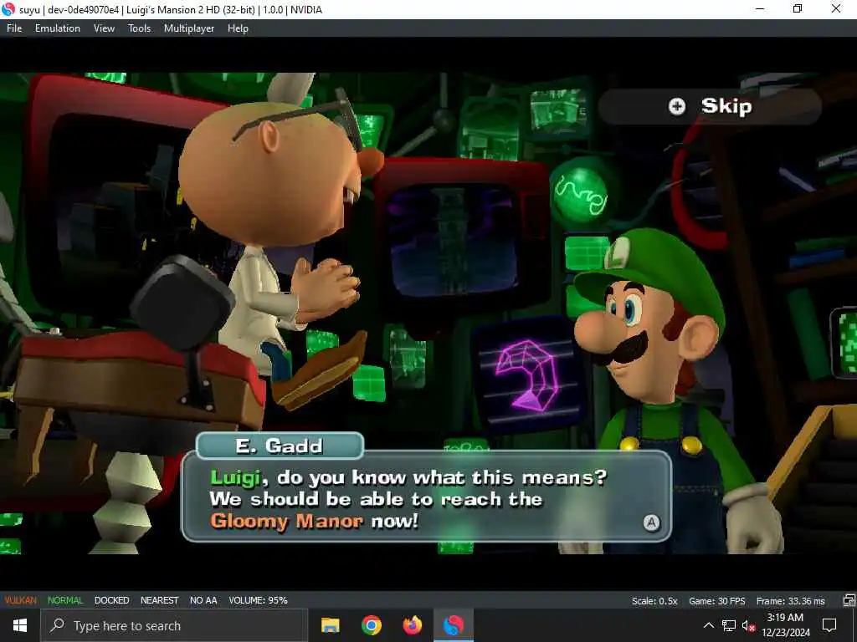Launch Firefox from the taskbar
Image resolution: width=857 pixels, height=642 pixels.
(x=412, y=625)
